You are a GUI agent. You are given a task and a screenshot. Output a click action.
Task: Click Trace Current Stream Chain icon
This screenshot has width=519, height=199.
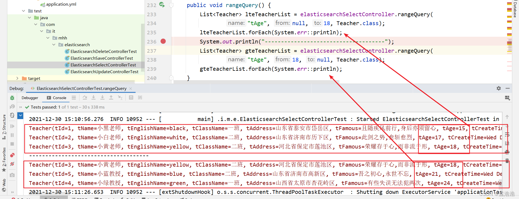pyautogui.click(x=140, y=98)
